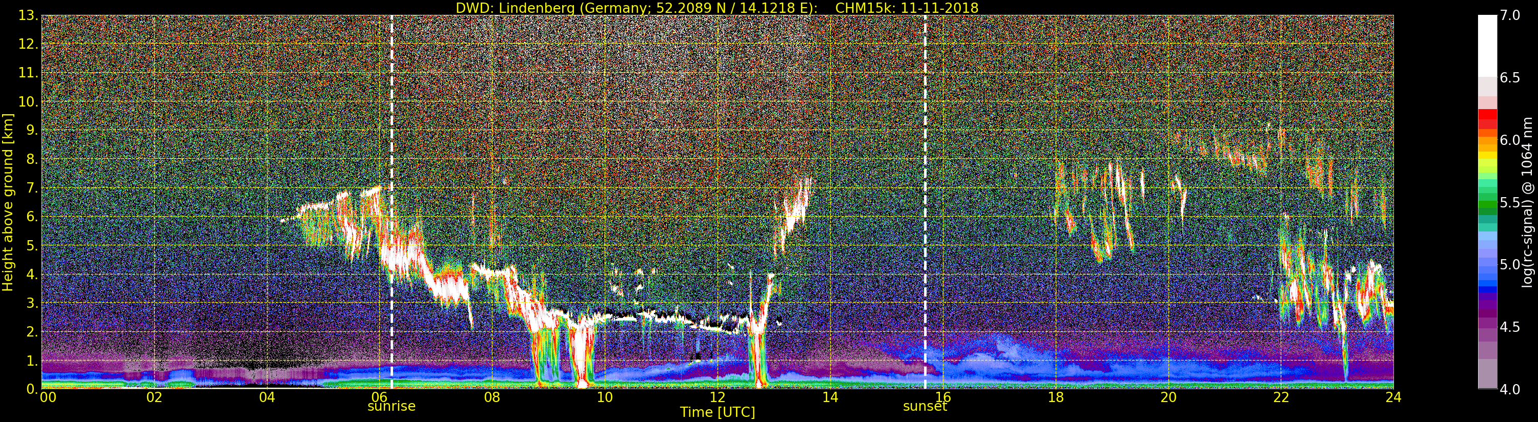
Task: Click the height axis tick '13.'
Action: pyautogui.click(x=29, y=15)
